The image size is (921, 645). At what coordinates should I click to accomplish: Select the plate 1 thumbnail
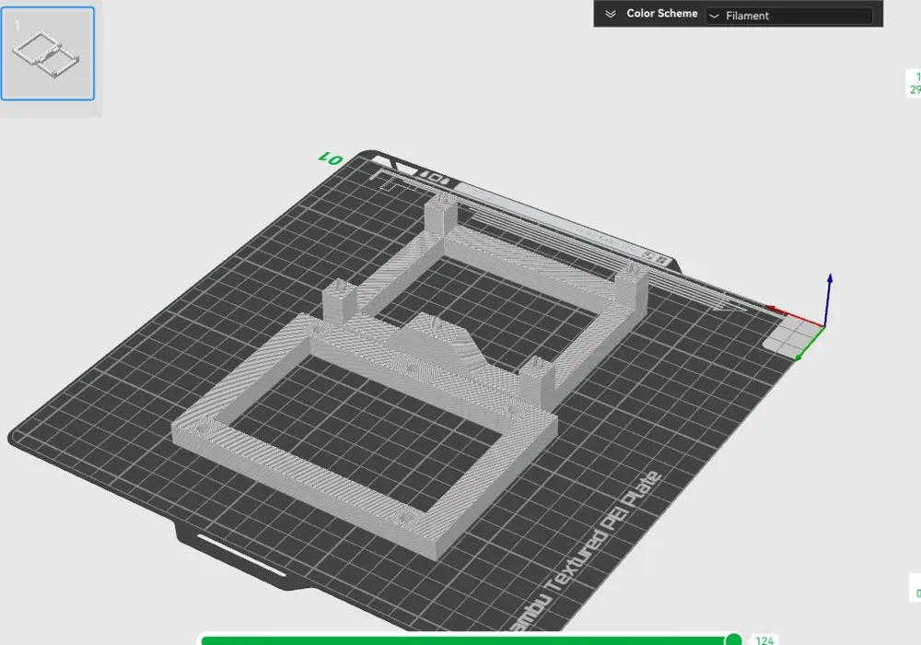48,53
